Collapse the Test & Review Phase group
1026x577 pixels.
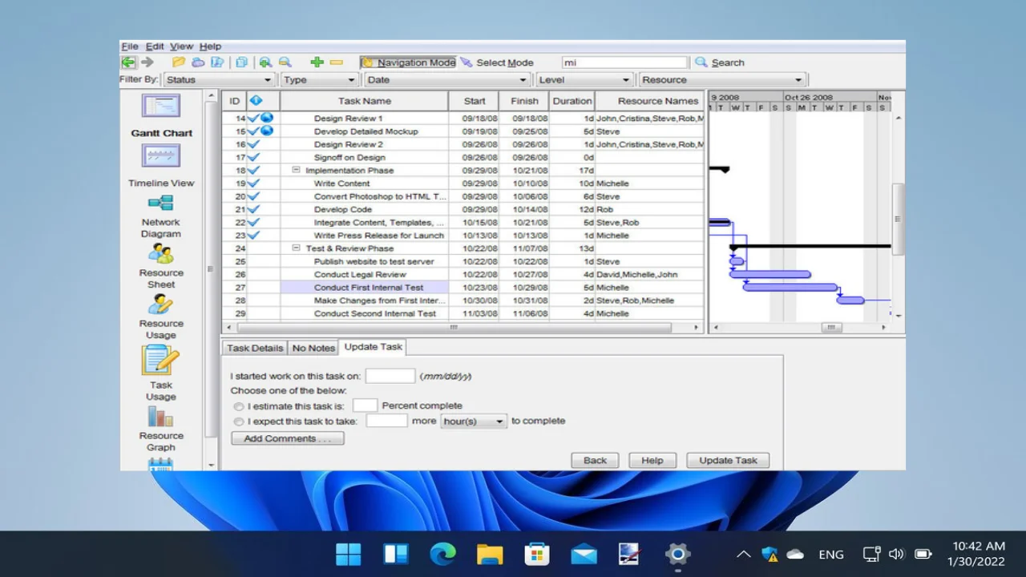[296, 248]
